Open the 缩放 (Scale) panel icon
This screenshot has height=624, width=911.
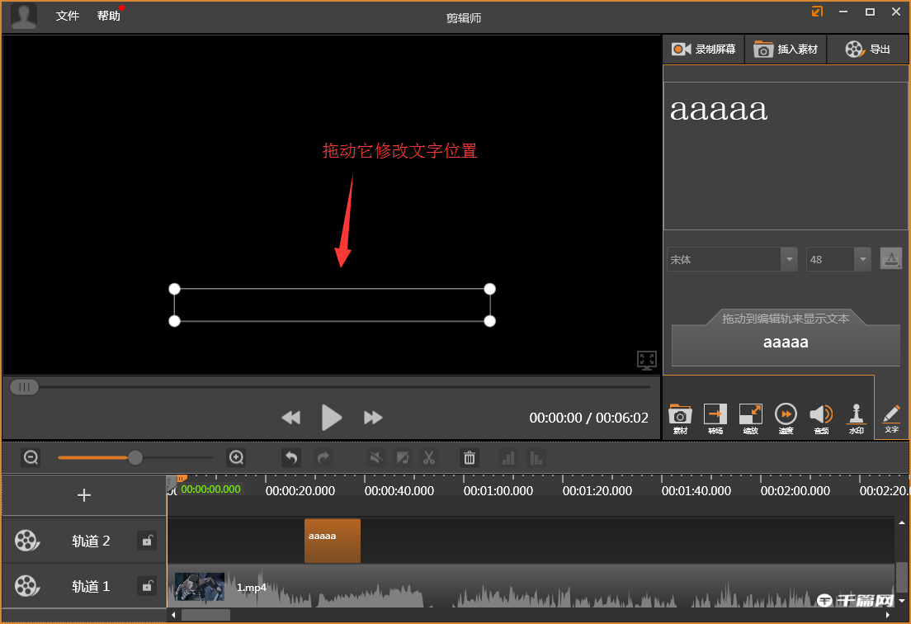[750, 417]
